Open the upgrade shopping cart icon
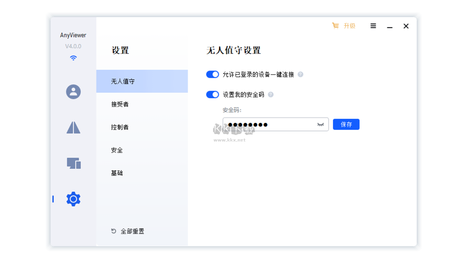 [x=335, y=26]
